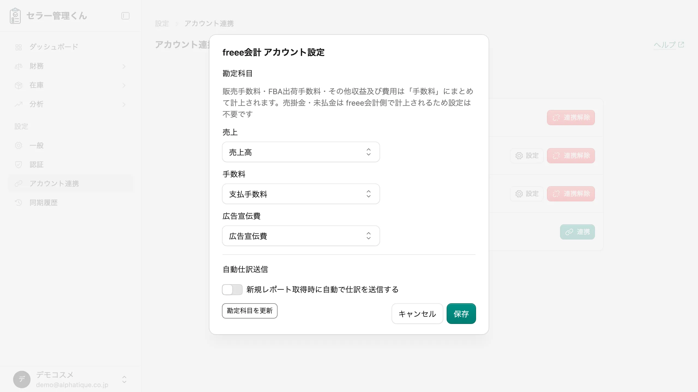Open the 手数料 dropdown showing 支払手数料
This screenshot has width=698, height=392.
point(301,194)
